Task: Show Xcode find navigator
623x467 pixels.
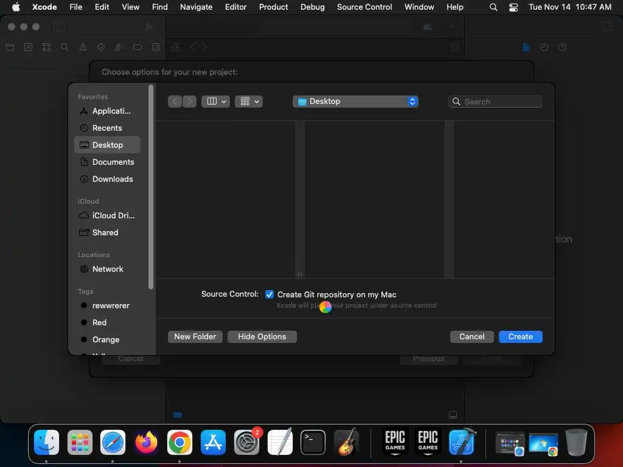Action: pyautogui.click(x=64, y=47)
